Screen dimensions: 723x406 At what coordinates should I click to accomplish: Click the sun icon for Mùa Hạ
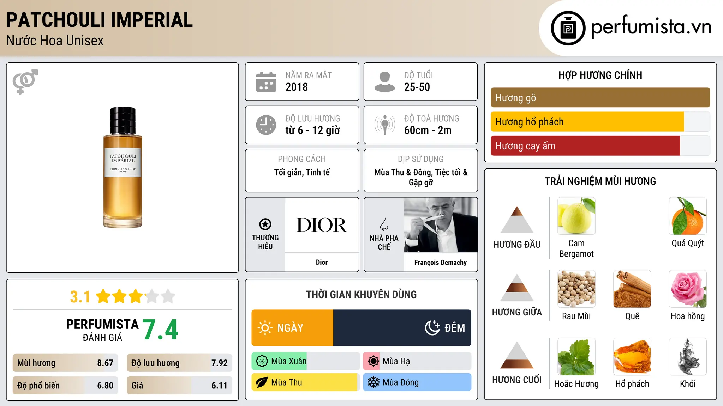tap(373, 361)
